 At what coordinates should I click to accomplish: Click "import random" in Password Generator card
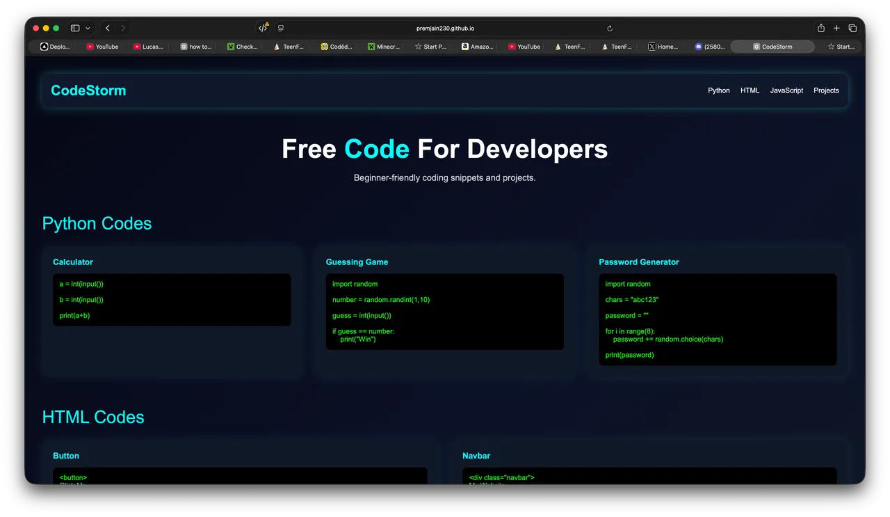(628, 284)
